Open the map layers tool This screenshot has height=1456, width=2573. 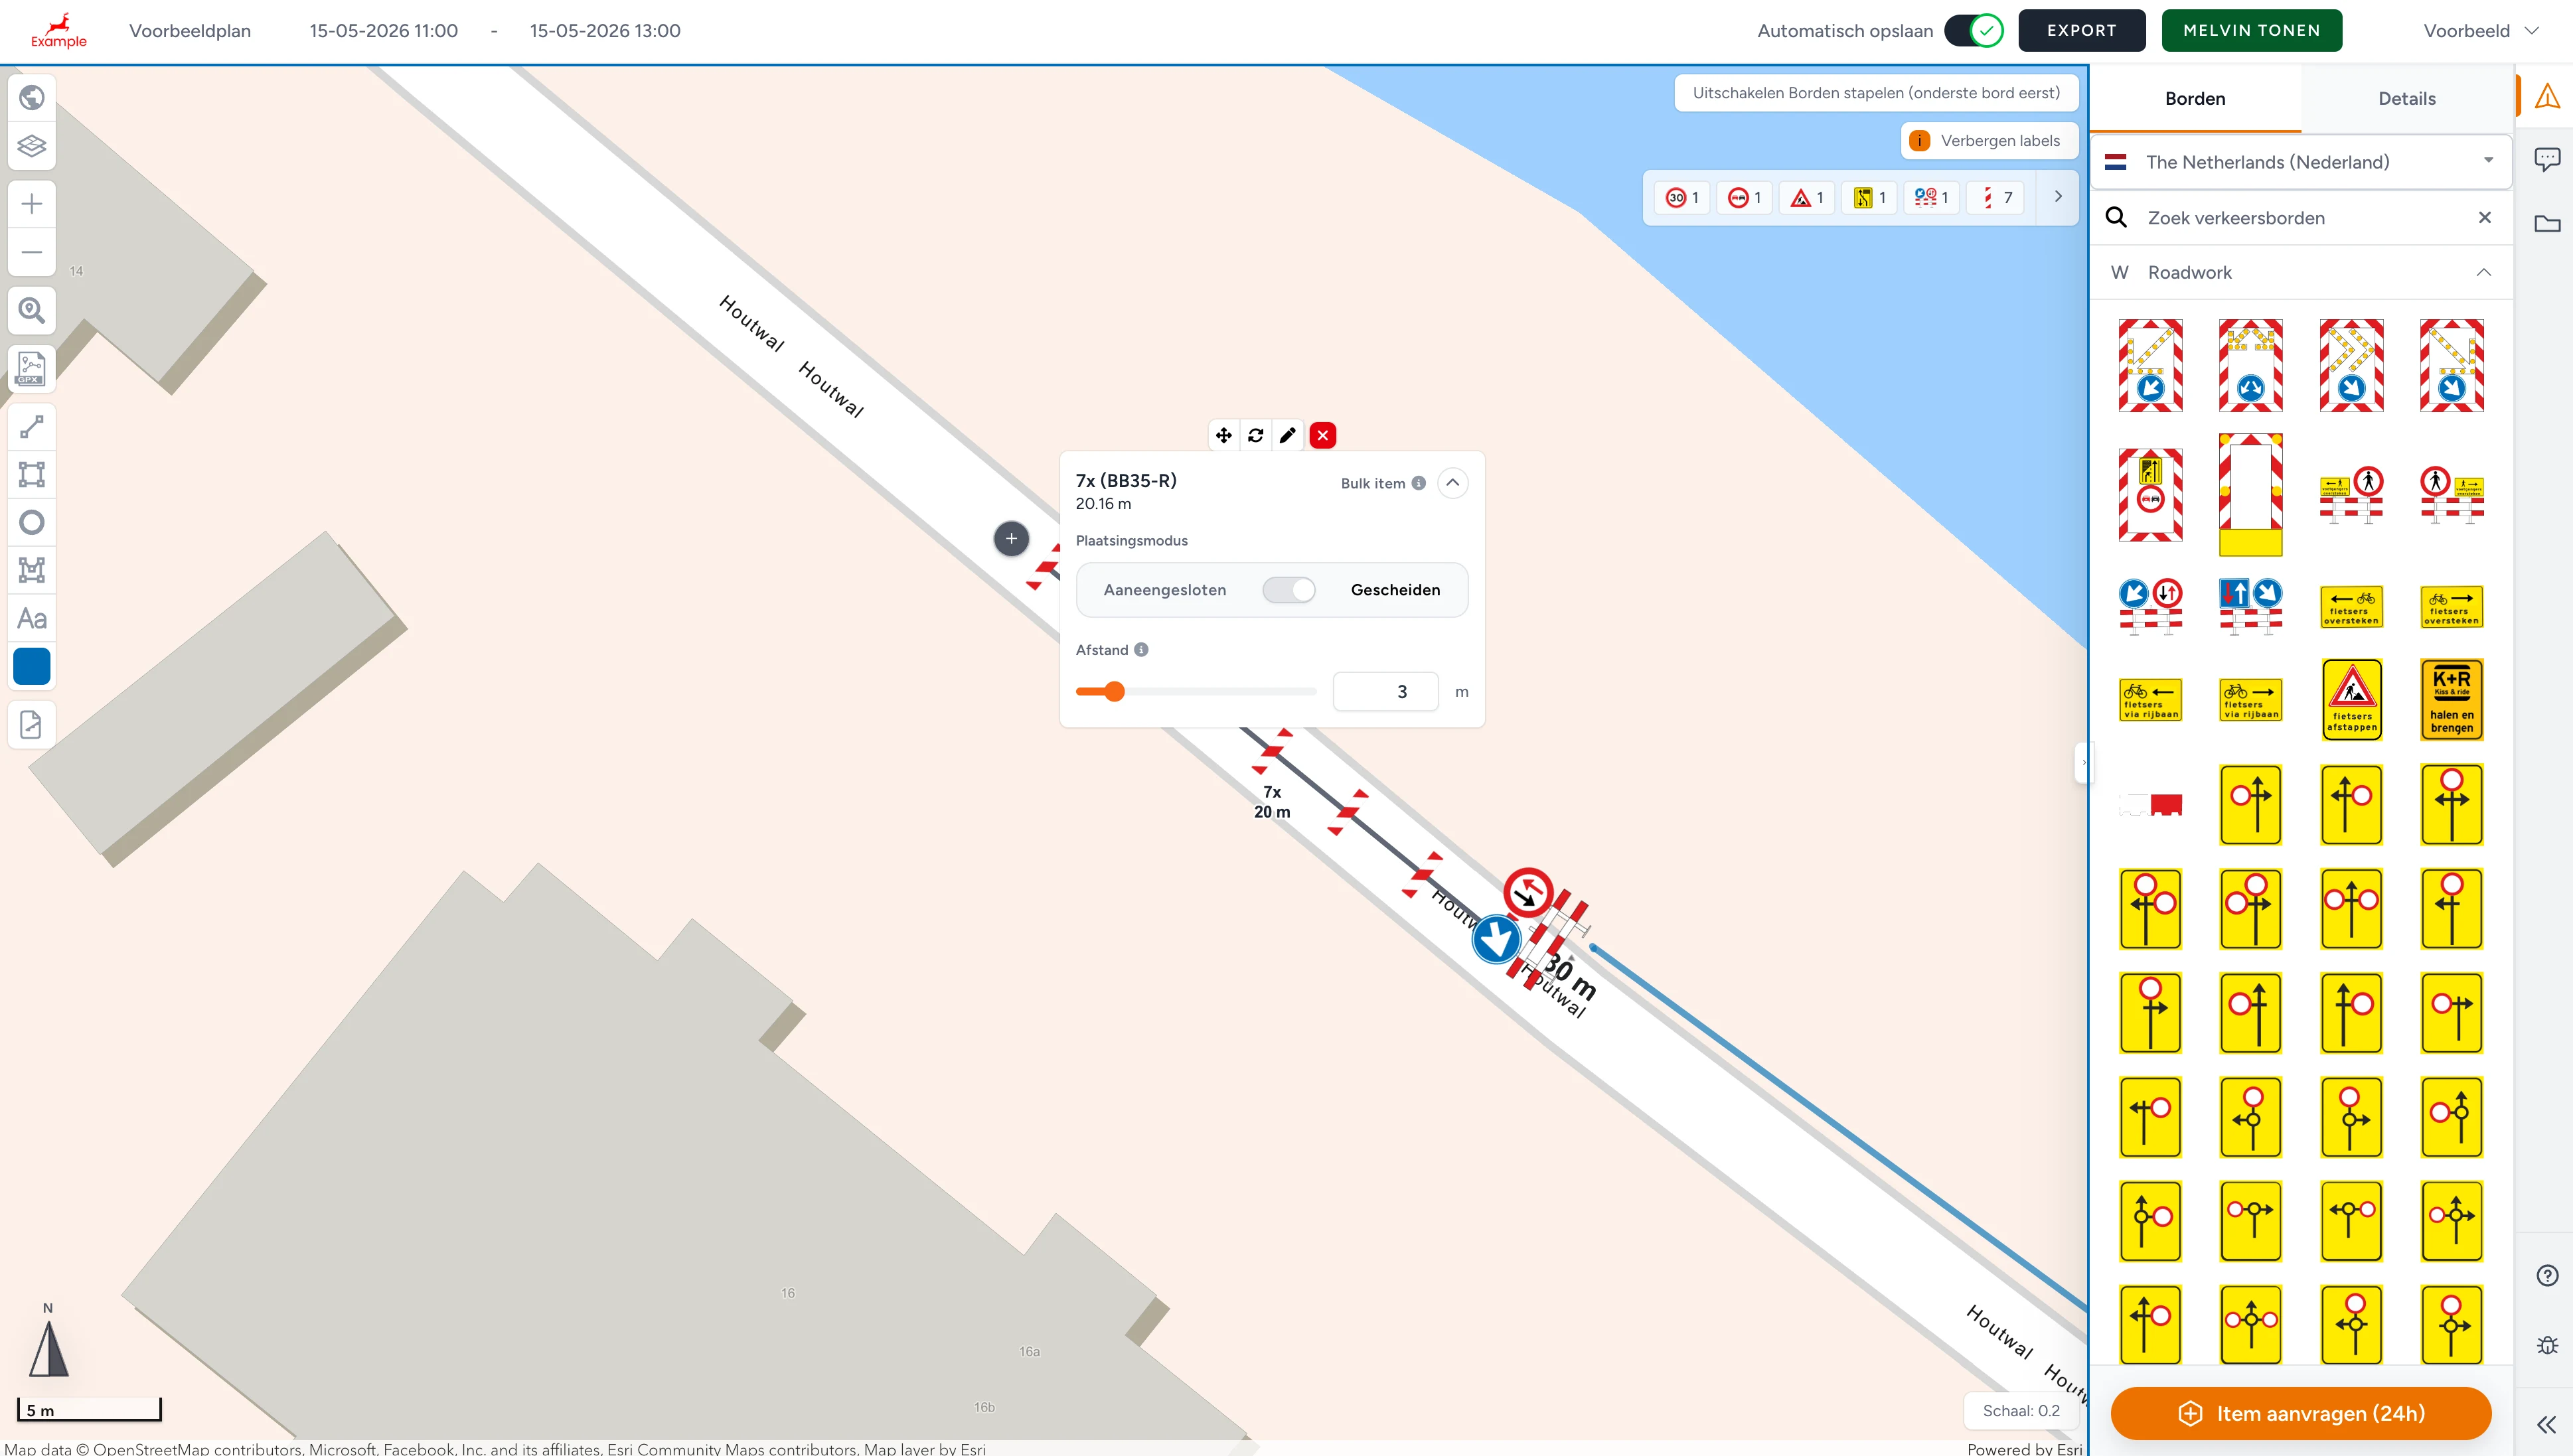pyautogui.click(x=32, y=146)
